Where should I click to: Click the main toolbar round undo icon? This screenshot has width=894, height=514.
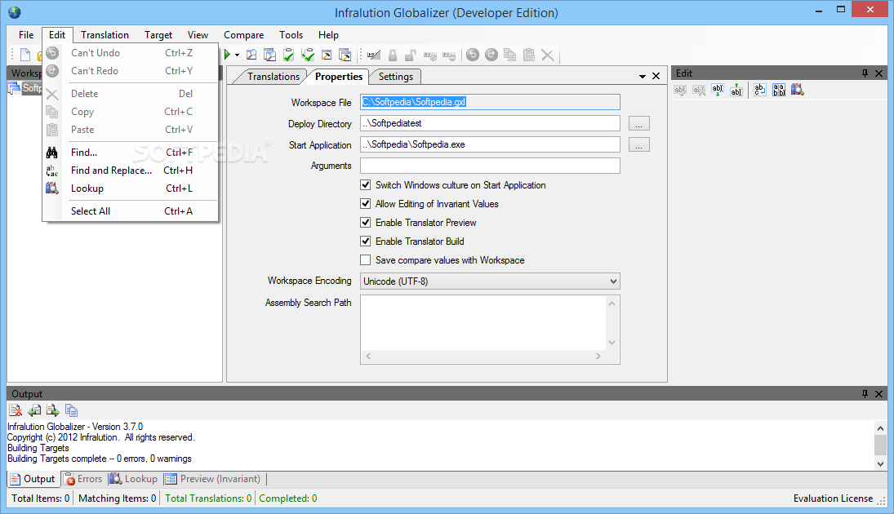pyautogui.click(x=473, y=55)
